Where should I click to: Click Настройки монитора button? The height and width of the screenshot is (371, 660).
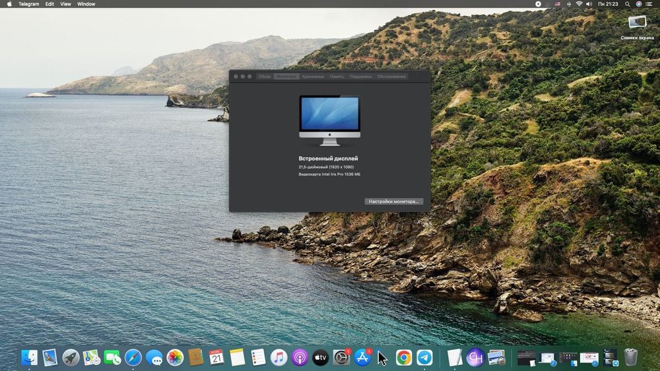point(394,202)
